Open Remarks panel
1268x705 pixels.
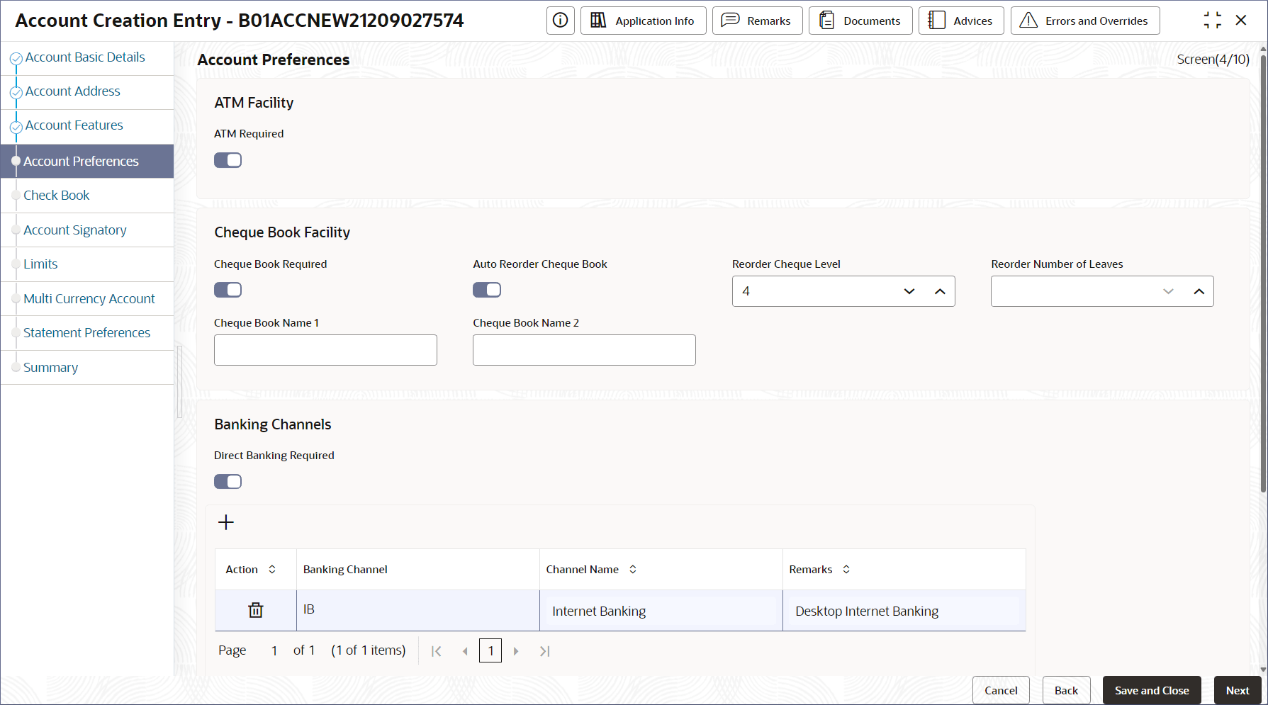(757, 21)
